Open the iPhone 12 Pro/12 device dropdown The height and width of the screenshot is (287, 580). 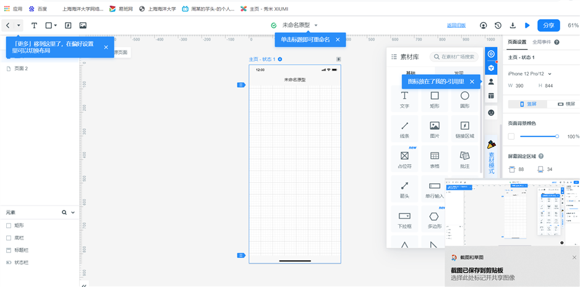[x=530, y=73]
